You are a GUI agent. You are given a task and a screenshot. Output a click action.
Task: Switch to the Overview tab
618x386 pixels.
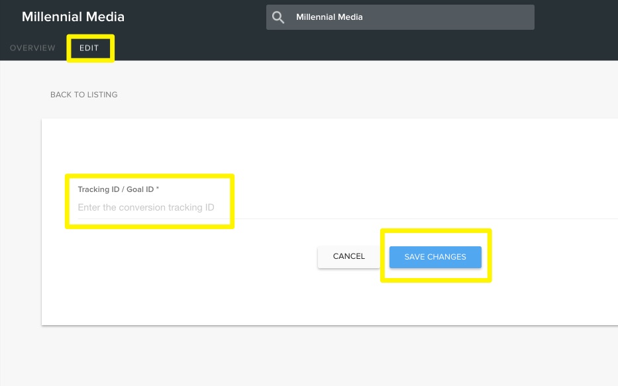[32, 48]
